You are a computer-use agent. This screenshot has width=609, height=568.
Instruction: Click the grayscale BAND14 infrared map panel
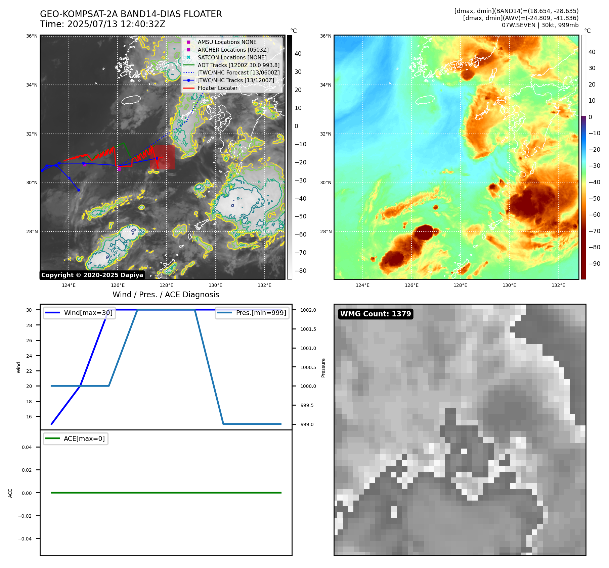163,157
